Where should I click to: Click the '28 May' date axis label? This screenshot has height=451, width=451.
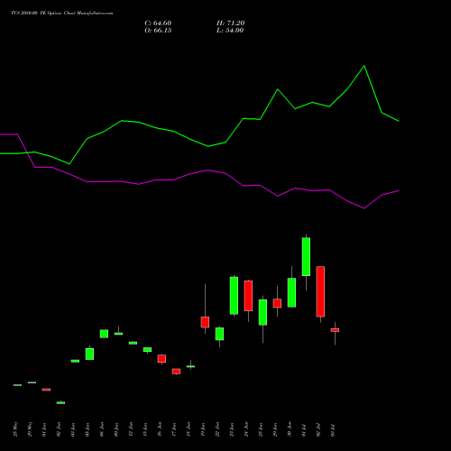pos(15,429)
